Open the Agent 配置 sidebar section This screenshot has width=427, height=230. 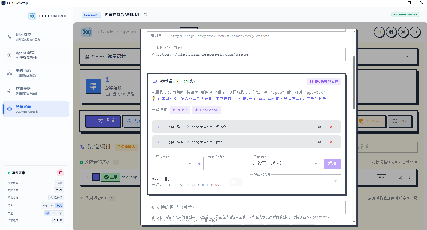(36, 55)
